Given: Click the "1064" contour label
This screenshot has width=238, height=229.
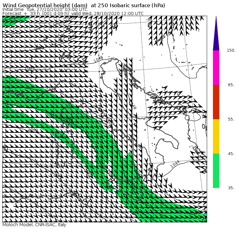Looking at the screenshot, I should tap(58, 175).
